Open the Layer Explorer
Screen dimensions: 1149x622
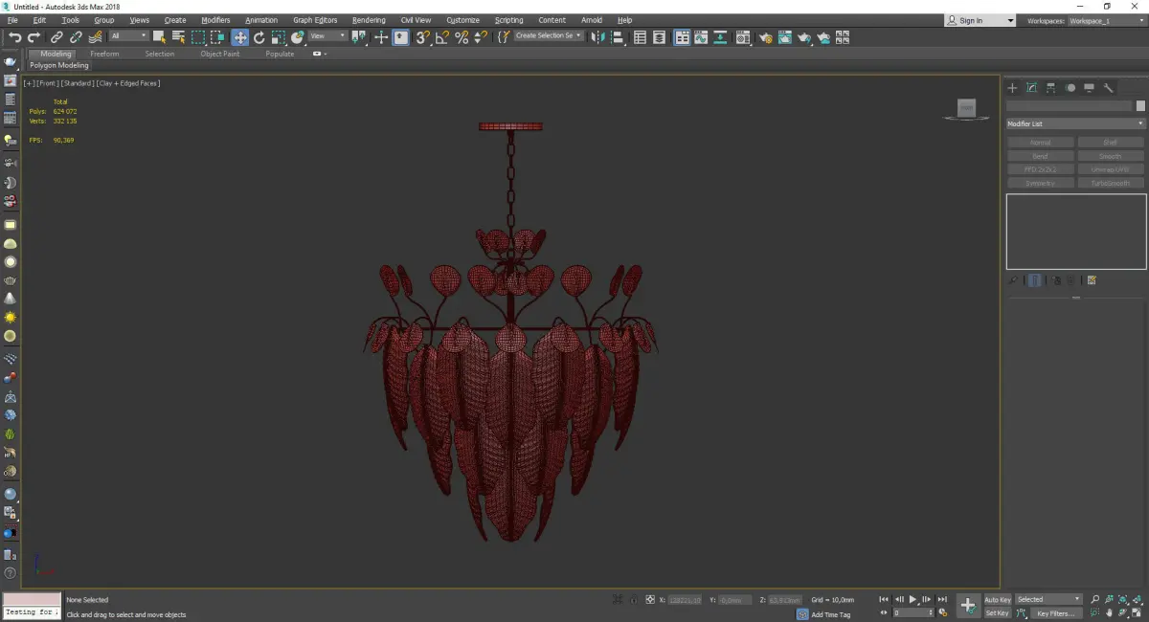click(x=660, y=37)
